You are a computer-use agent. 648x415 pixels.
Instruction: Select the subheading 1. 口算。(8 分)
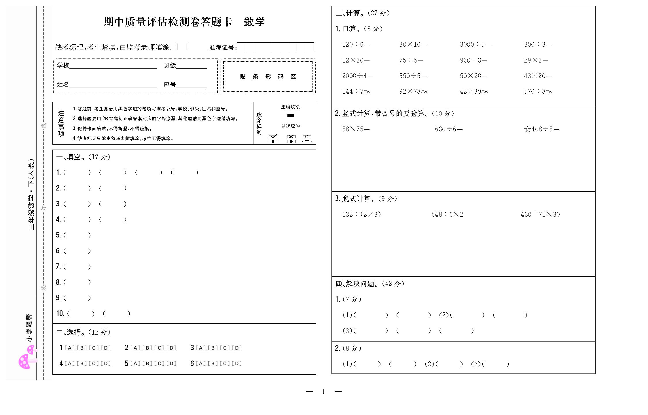359,29
